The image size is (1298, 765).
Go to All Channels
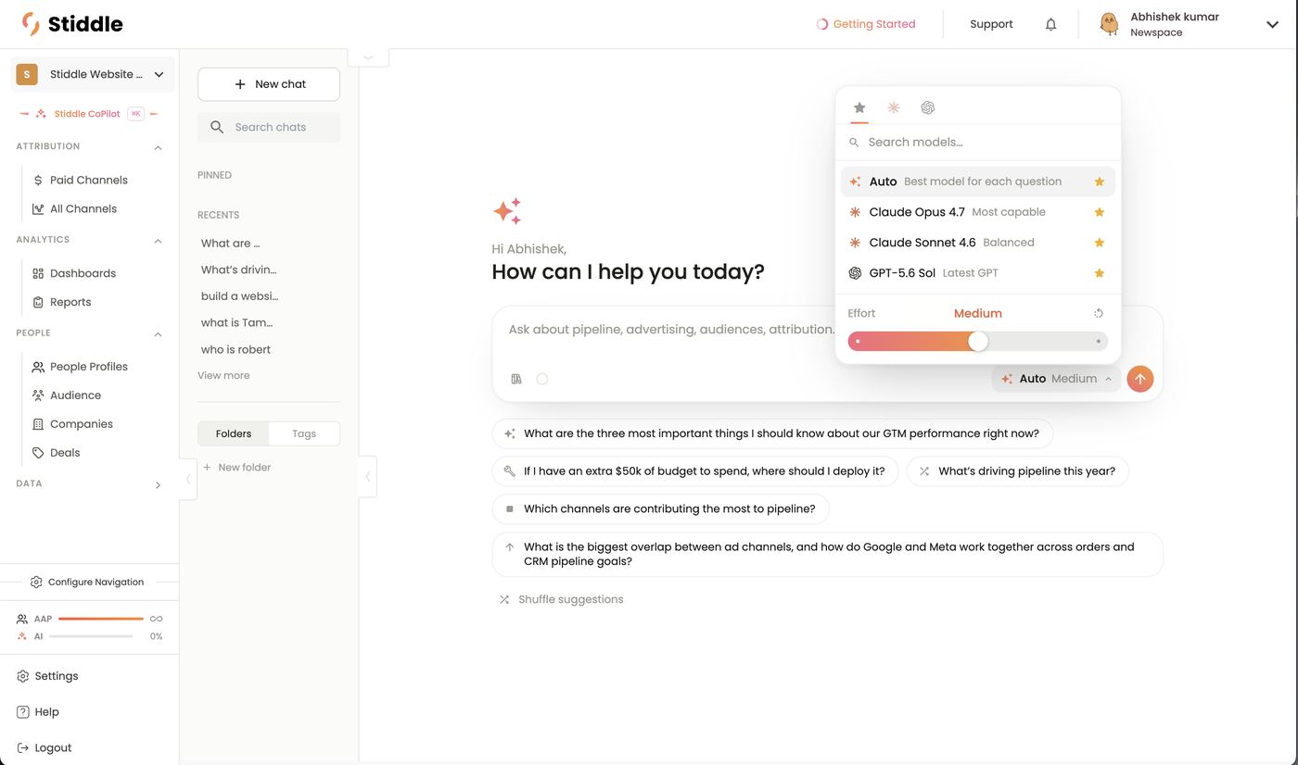click(x=83, y=208)
